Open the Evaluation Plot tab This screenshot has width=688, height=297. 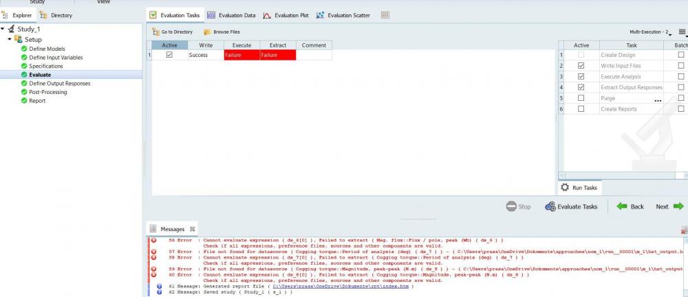pyautogui.click(x=286, y=15)
